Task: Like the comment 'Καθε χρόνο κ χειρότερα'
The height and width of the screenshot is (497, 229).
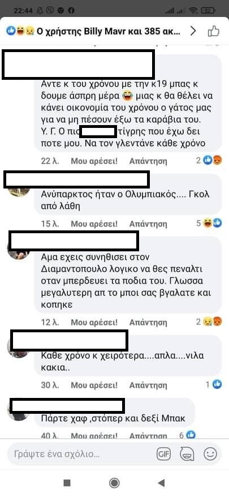Action: pyautogui.click(x=94, y=385)
